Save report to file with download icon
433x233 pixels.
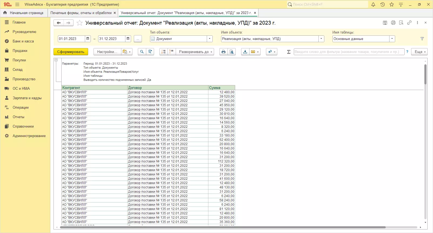[245, 52]
